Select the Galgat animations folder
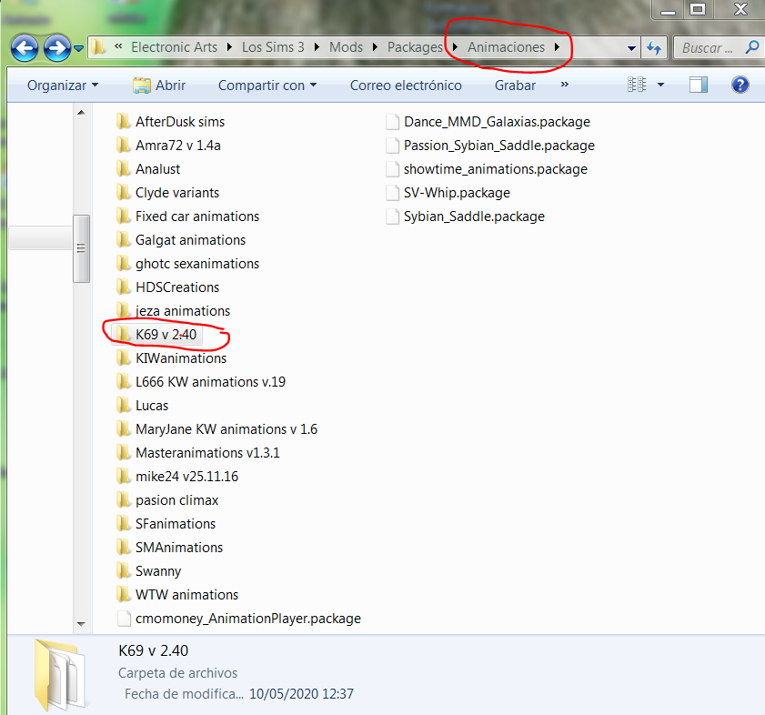Screen dimensions: 765x715 [x=181, y=240]
